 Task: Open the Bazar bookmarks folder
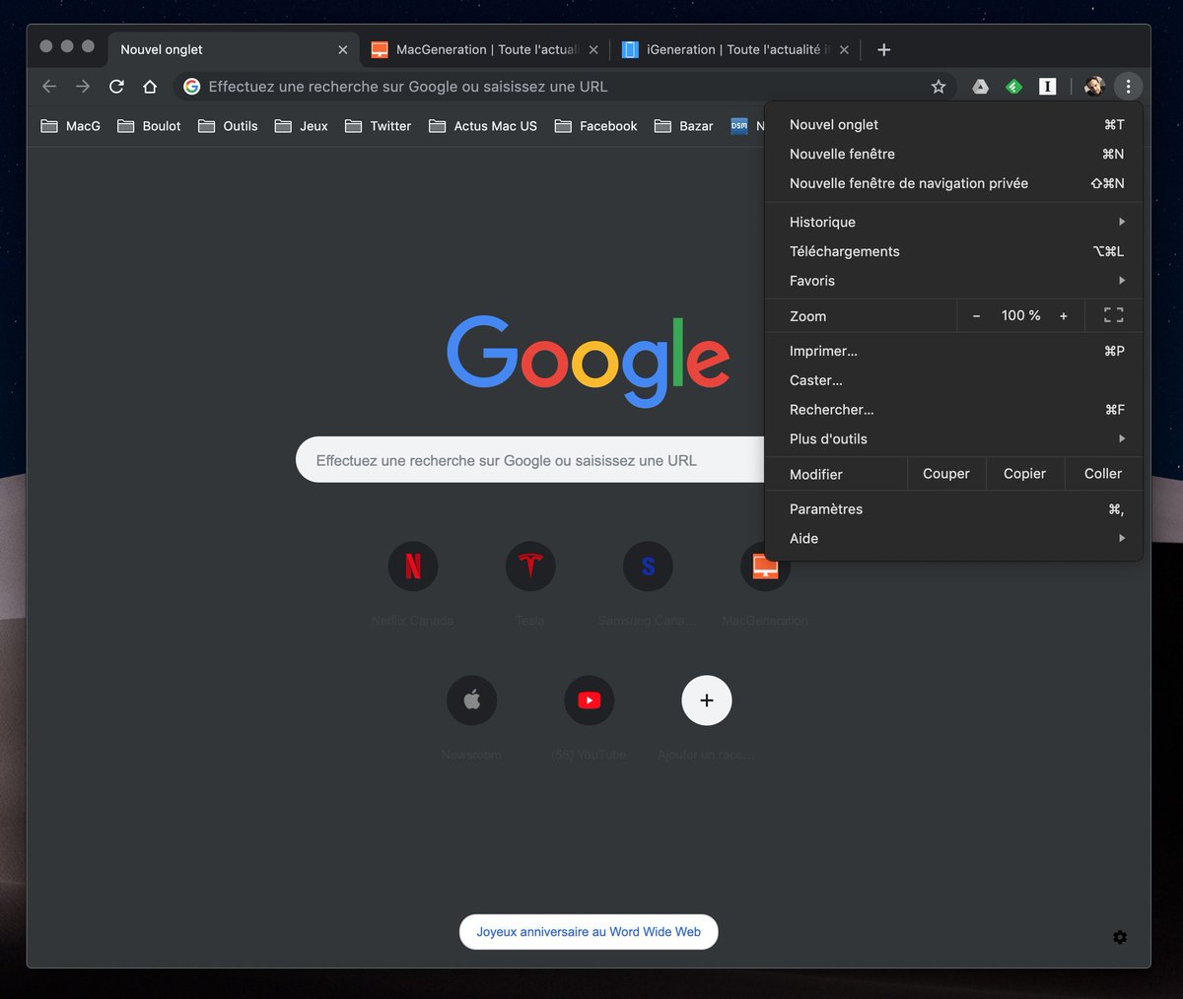(x=684, y=126)
